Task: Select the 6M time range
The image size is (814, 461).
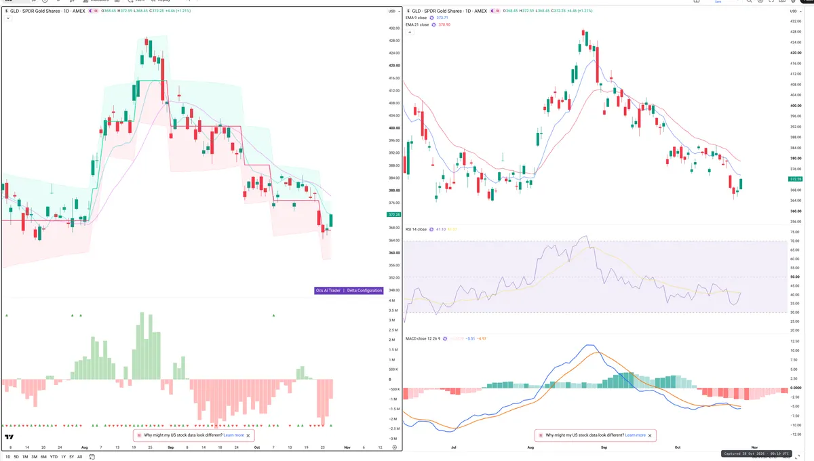Action: (43, 457)
